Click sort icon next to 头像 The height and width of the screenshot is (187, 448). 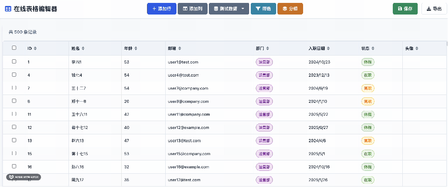[x=417, y=49]
